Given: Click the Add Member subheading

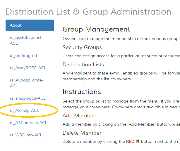Looking at the screenshot, I should pyautogui.click(x=79, y=116).
